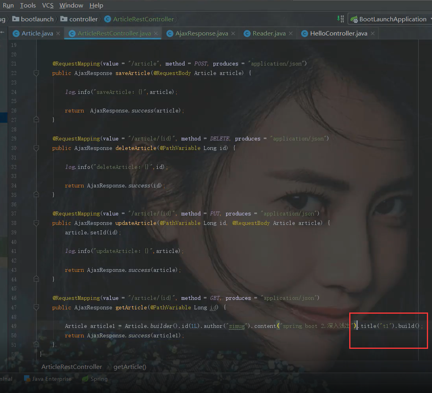Open the Window menu
432x393 pixels.
pos(71,5)
